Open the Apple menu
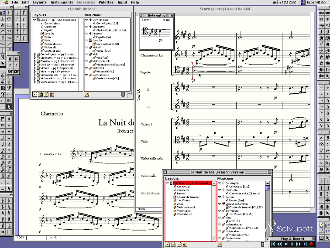330x248 pixels. click(6, 2)
